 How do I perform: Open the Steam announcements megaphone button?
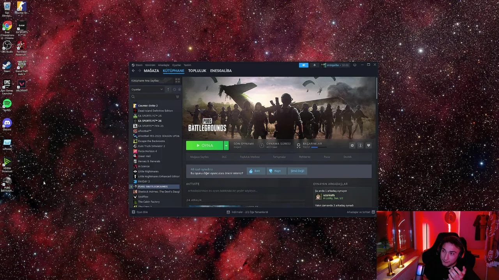pyautogui.click(x=303, y=65)
